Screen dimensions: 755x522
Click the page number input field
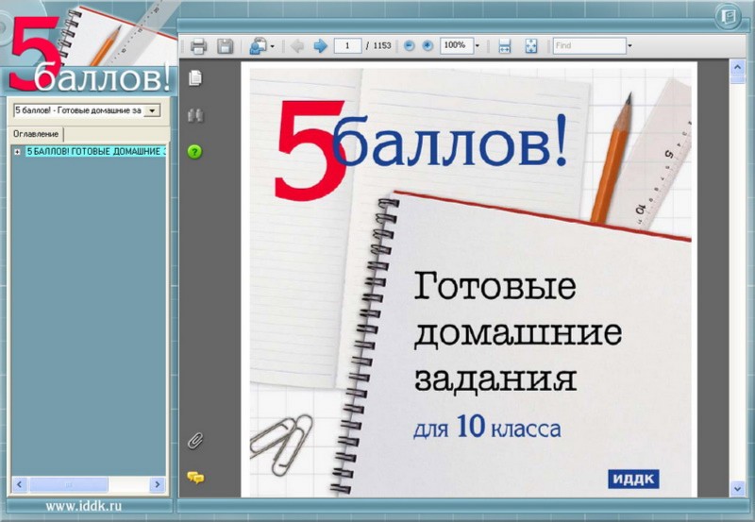(347, 46)
